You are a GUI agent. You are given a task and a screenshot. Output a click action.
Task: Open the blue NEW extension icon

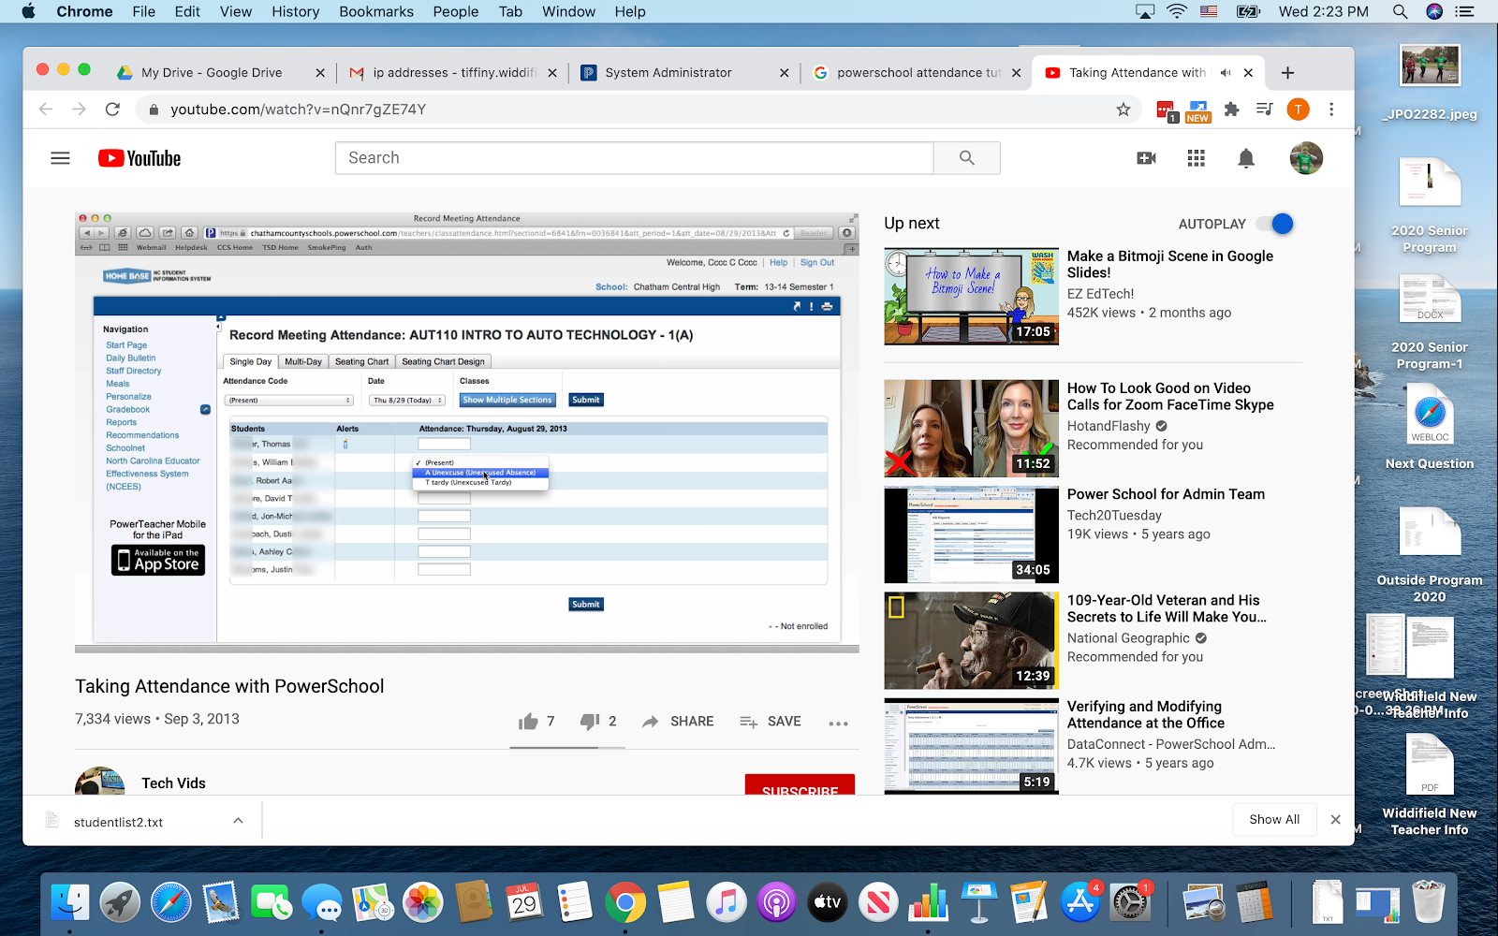[1197, 111]
